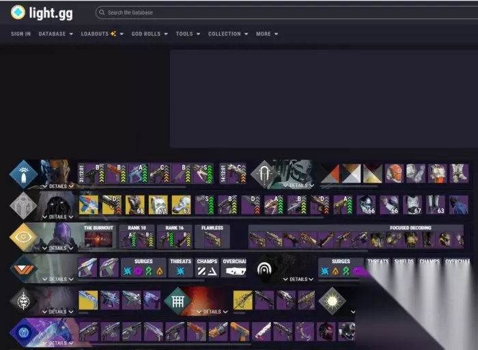
Task: Click the green Strand icon under Vanguard Surges
Action: pyautogui.click(x=149, y=271)
